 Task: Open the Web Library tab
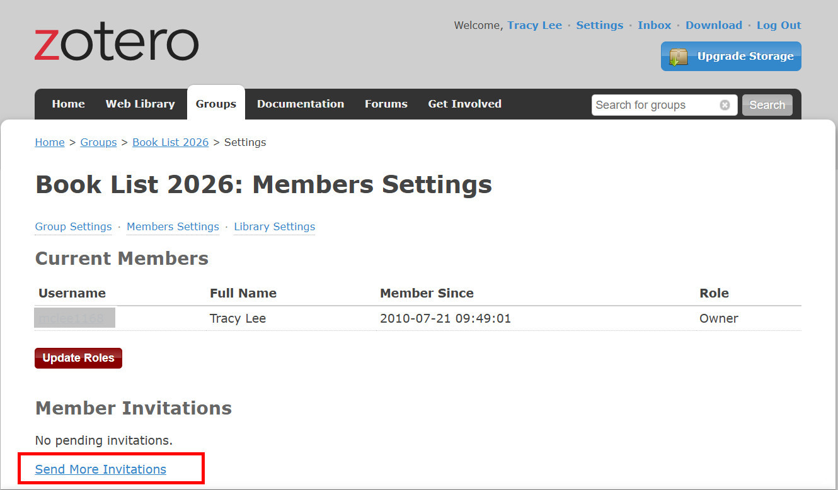[x=140, y=104]
